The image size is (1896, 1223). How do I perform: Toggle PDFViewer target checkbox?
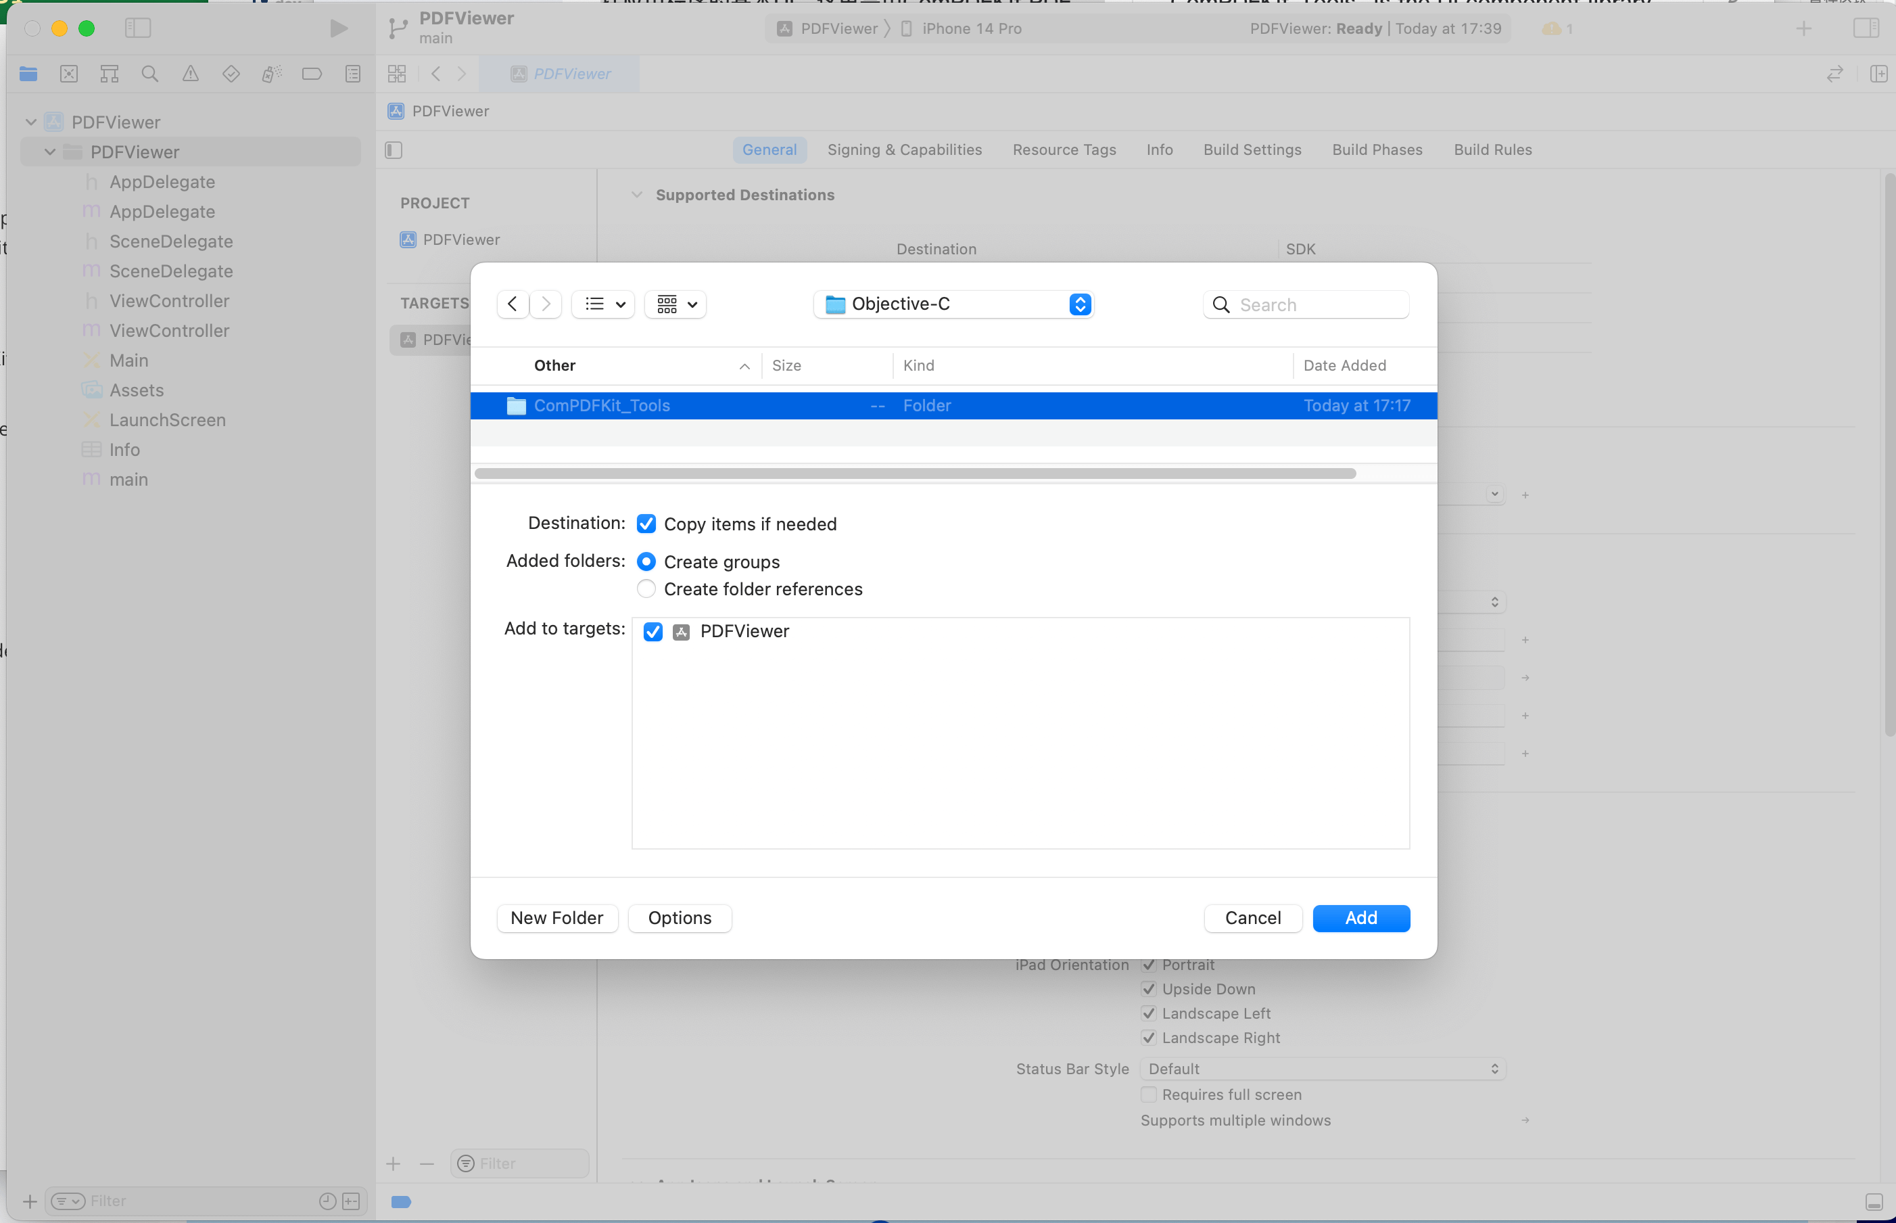coord(653,631)
